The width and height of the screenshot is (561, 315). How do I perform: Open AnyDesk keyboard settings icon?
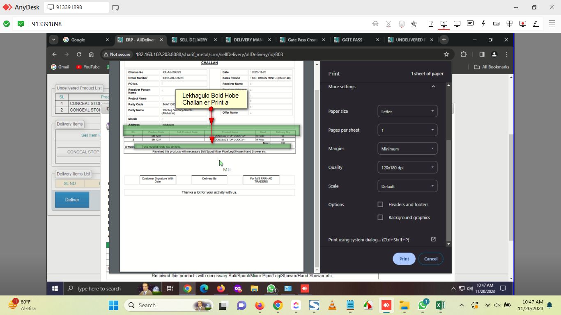coord(496,24)
